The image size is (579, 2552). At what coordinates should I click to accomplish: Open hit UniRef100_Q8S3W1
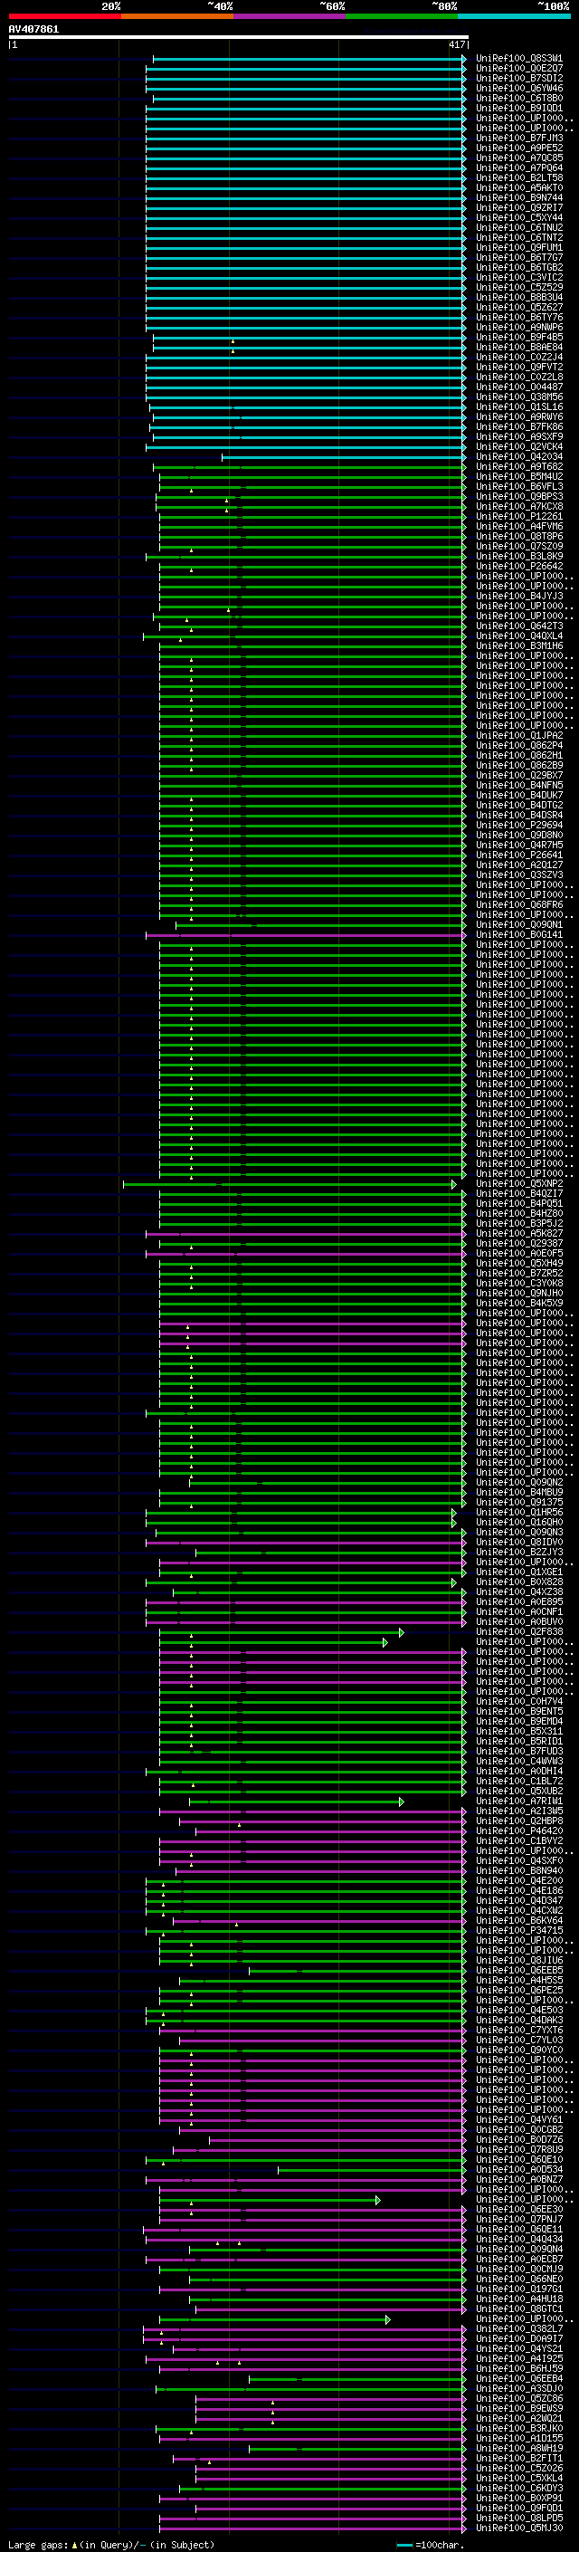click(x=519, y=59)
